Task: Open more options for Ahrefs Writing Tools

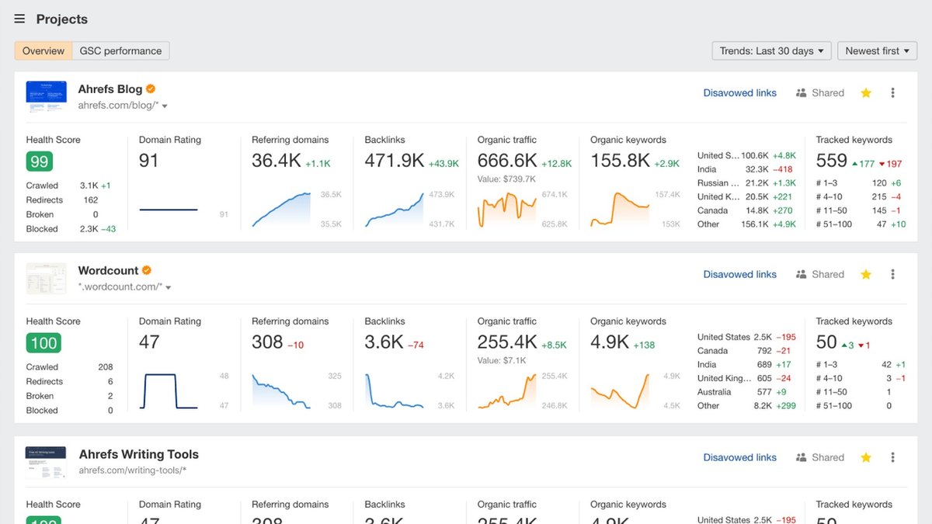Action: click(892, 458)
